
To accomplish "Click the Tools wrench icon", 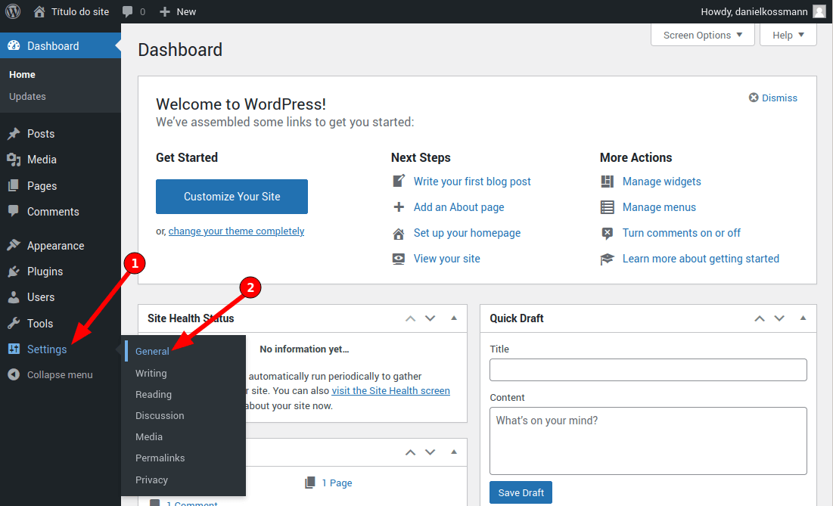I will (x=14, y=324).
